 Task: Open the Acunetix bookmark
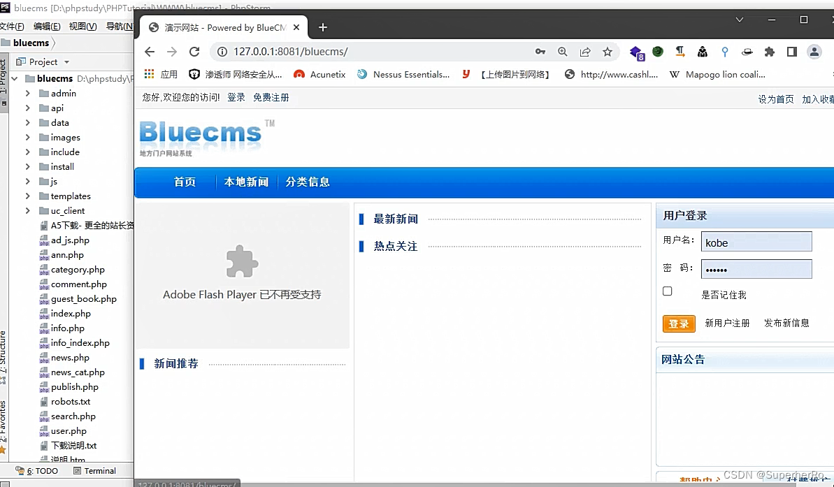click(x=319, y=75)
